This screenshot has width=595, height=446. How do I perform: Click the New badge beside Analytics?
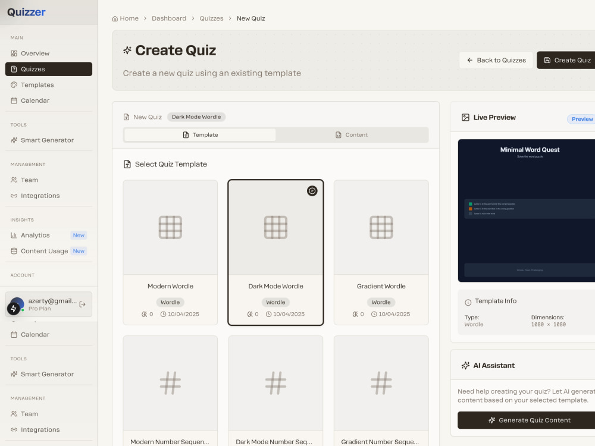coord(79,235)
